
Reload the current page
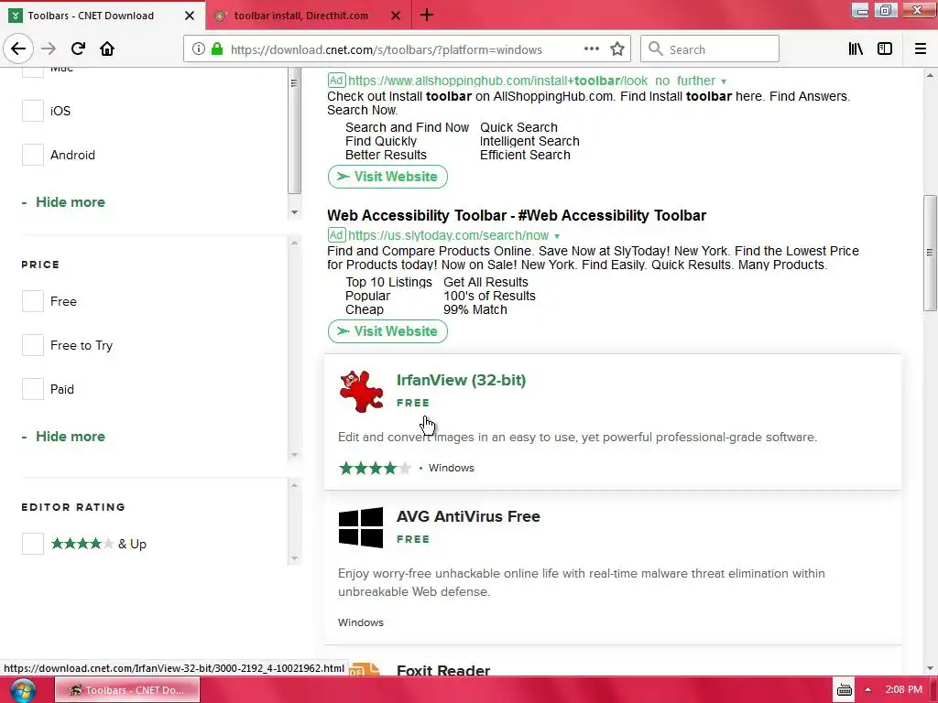78,49
